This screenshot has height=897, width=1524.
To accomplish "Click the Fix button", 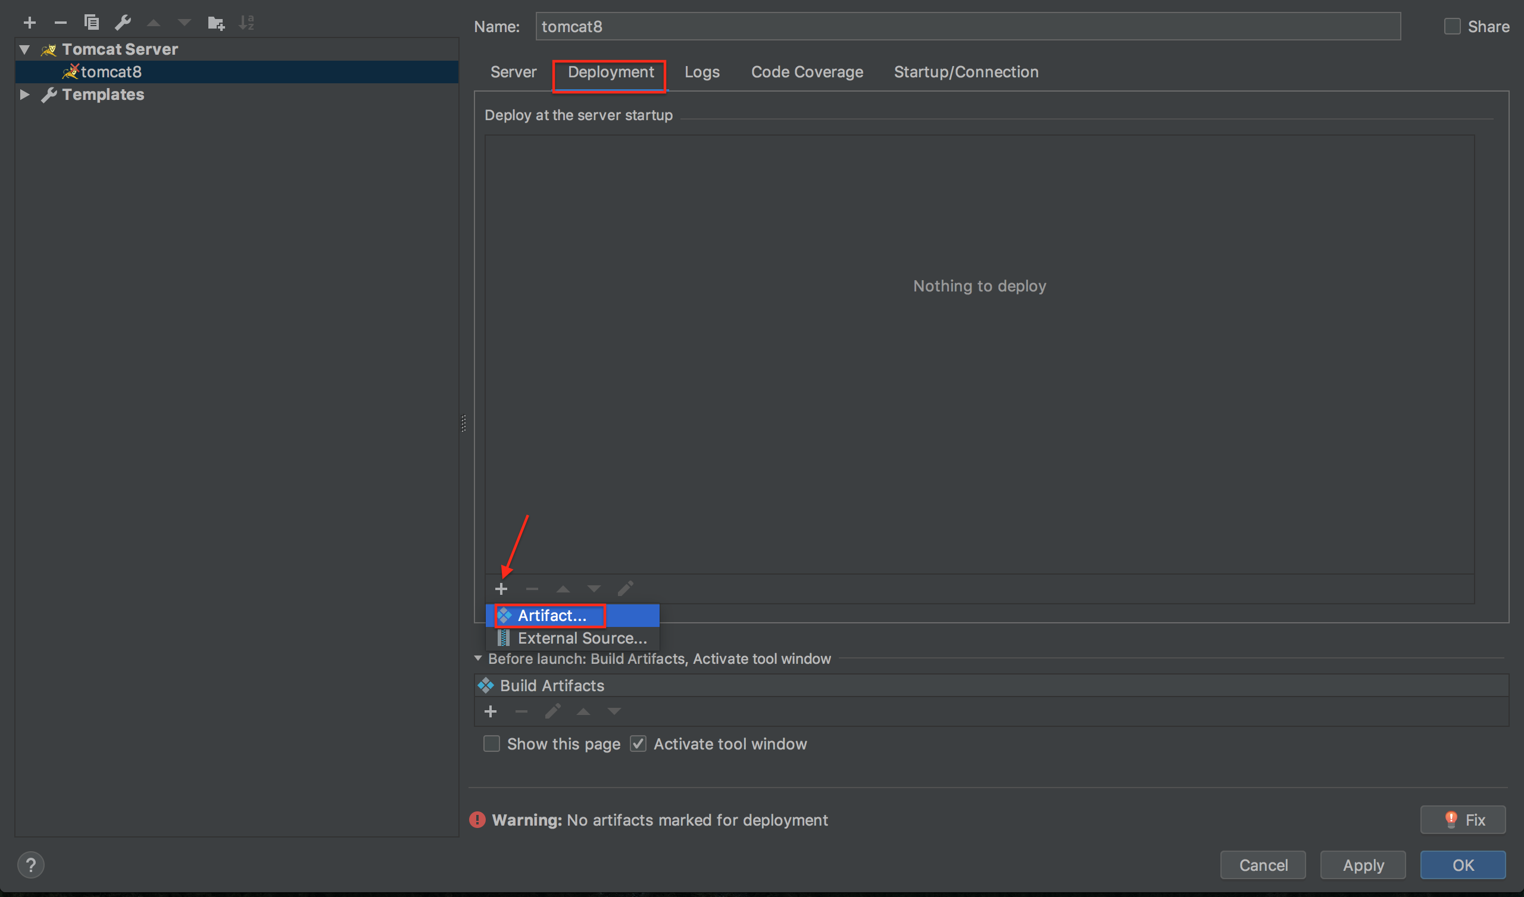I will click(1462, 820).
